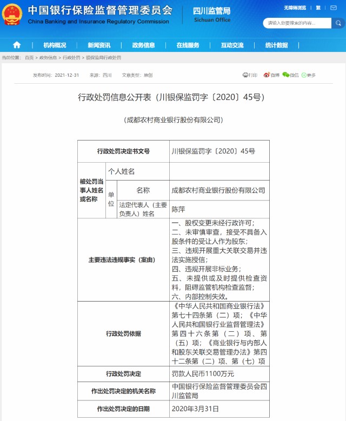The image size is (346, 421).
Task: Click breadcrumb 首页
Action: 29,57
